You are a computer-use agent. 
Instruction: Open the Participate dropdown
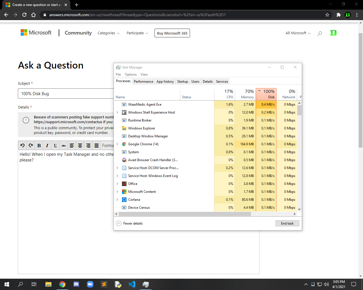tap(137, 33)
